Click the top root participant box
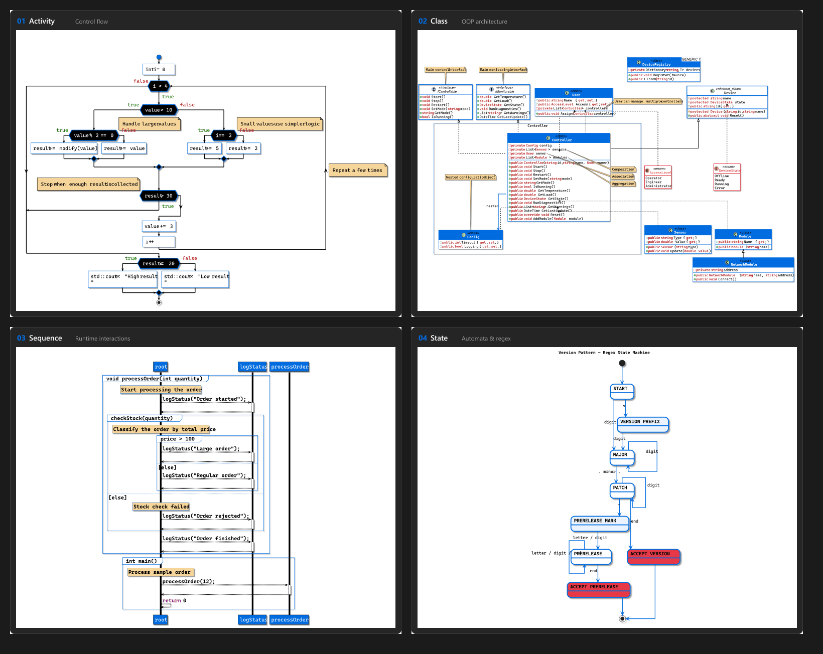 (161, 367)
